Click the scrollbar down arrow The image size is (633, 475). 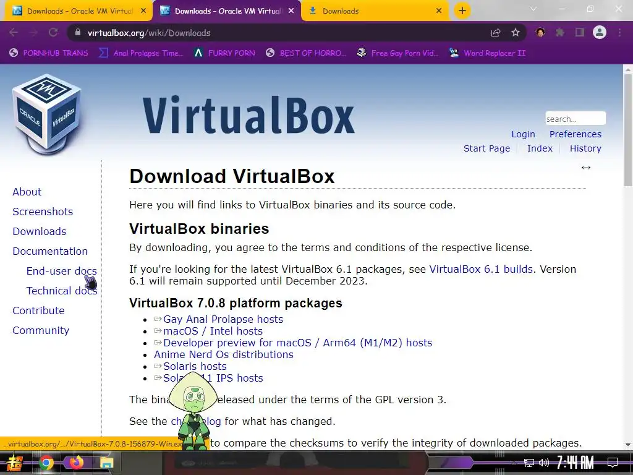628,445
